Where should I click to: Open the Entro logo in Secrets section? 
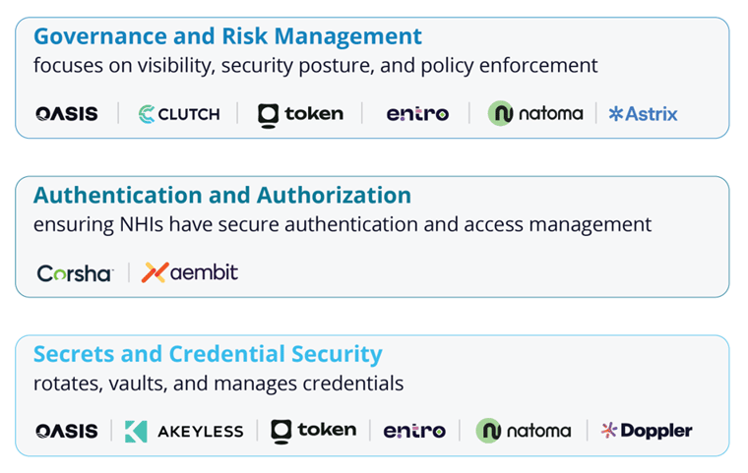tap(414, 431)
